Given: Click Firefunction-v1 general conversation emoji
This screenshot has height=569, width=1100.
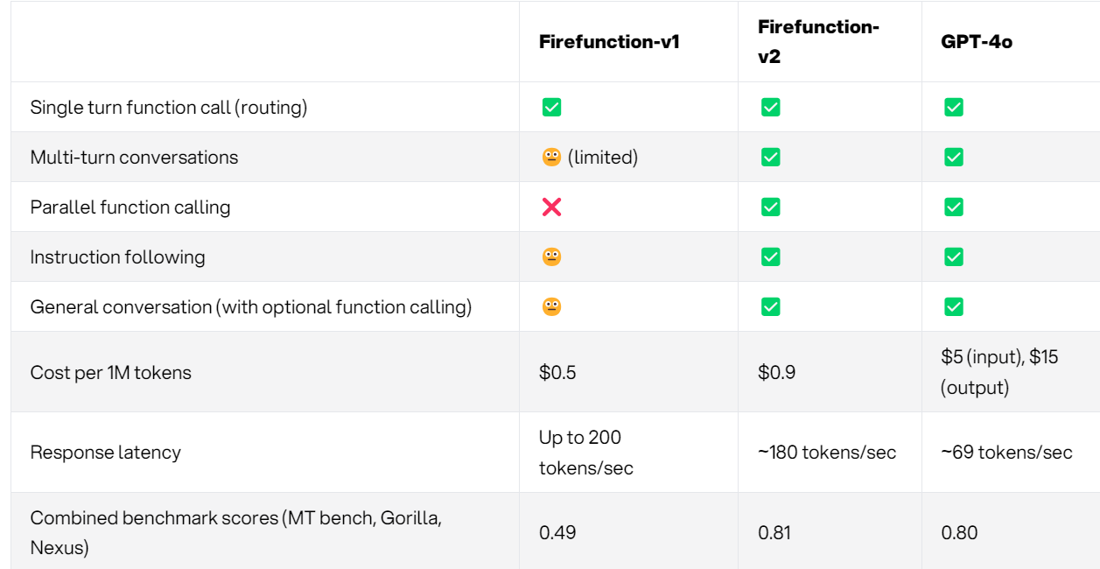Looking at the screenshot, I should point(551,307).
